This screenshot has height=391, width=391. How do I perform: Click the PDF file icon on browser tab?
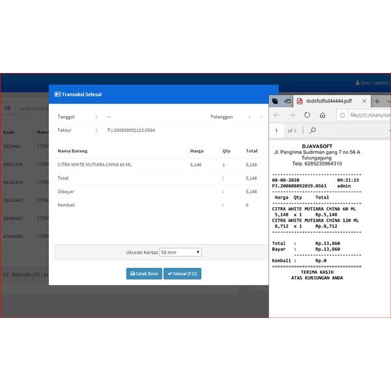point(300,101)
